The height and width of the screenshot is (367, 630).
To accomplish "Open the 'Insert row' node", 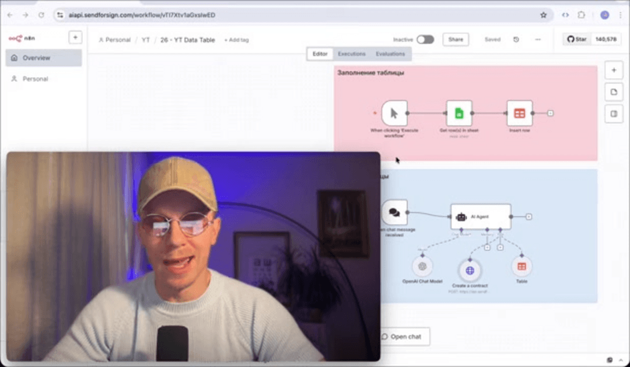I will (x=519, y=113).
